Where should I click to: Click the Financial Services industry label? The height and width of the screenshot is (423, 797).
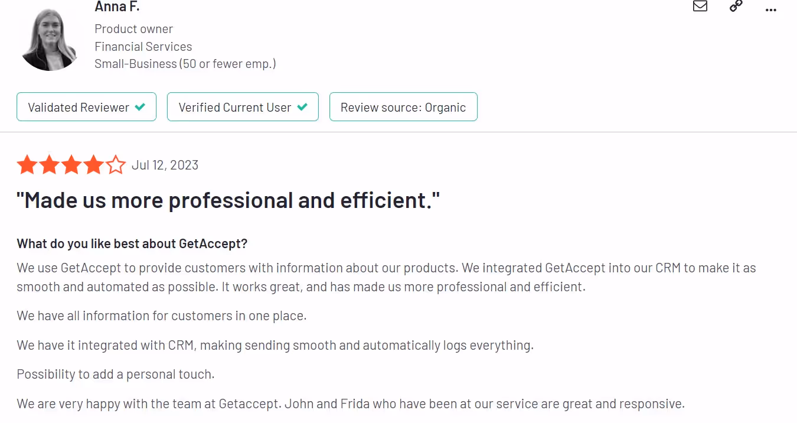click(x=143, y=46)
